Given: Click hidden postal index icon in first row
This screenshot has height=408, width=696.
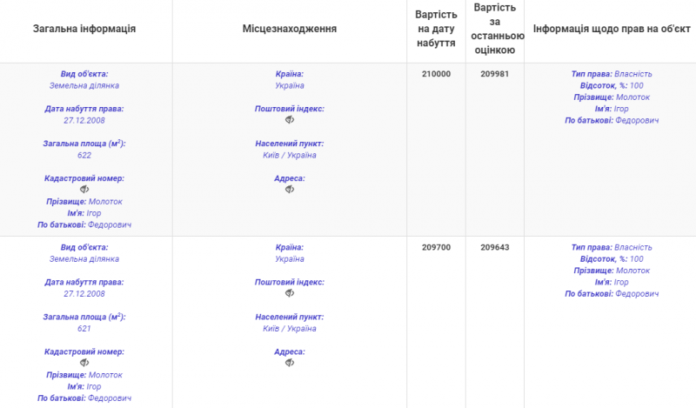Looking at the screenshot, I should click(290, 120).
